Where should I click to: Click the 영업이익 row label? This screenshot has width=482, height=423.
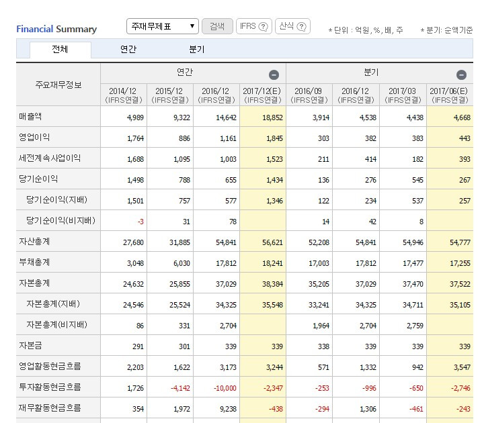(34, 137)
